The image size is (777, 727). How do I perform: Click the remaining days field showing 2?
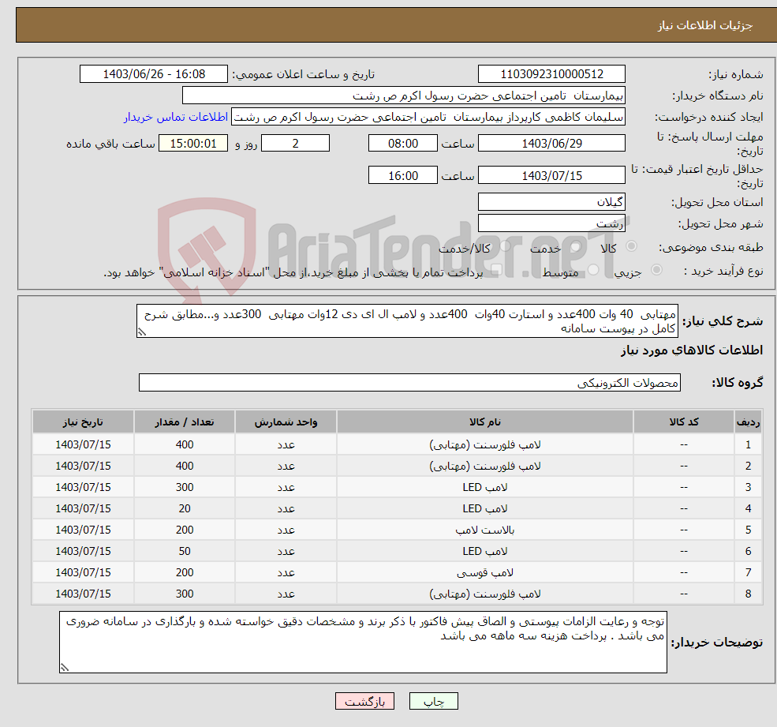coord(295,144)
